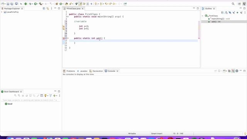Click the Toggle Mark Occurrences toolbar icon
This screenshot has height=139, width=247.
pos(80,4)
